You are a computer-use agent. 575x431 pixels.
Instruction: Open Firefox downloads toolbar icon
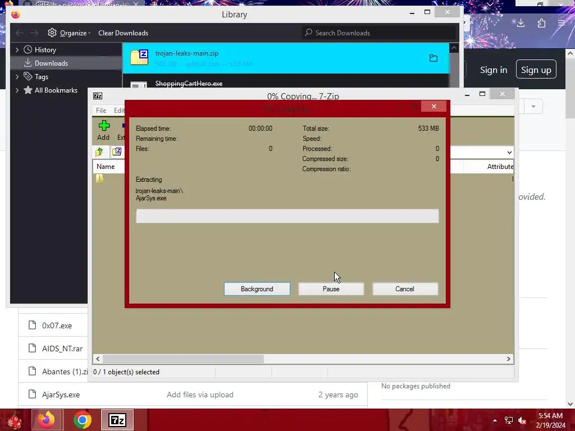(521, 24)
